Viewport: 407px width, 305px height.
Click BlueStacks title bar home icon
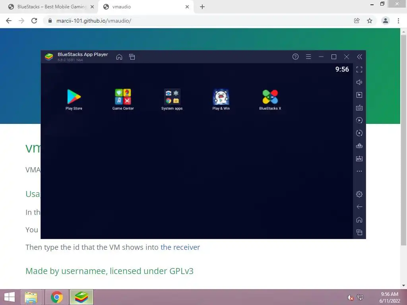(x=119, y=57)
